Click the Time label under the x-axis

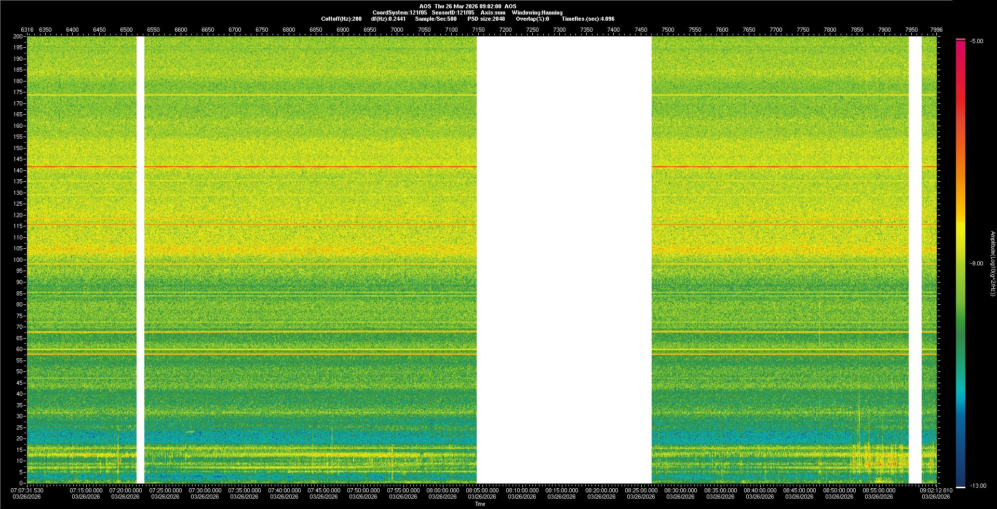coord(480,504)
